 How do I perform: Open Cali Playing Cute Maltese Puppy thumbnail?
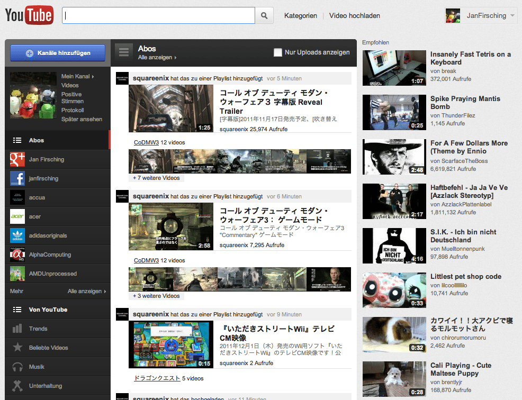pos(394,379)
